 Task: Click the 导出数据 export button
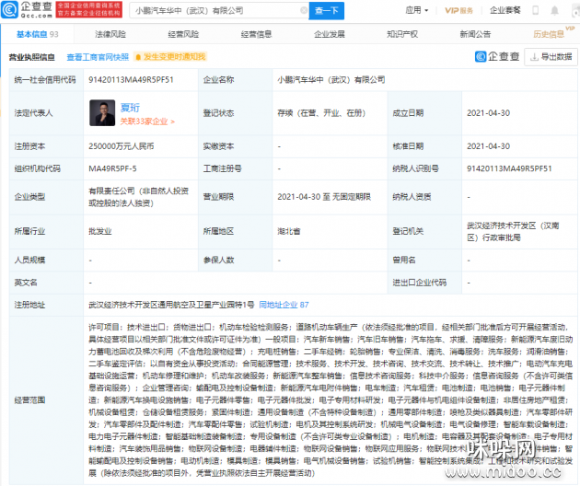551,57
